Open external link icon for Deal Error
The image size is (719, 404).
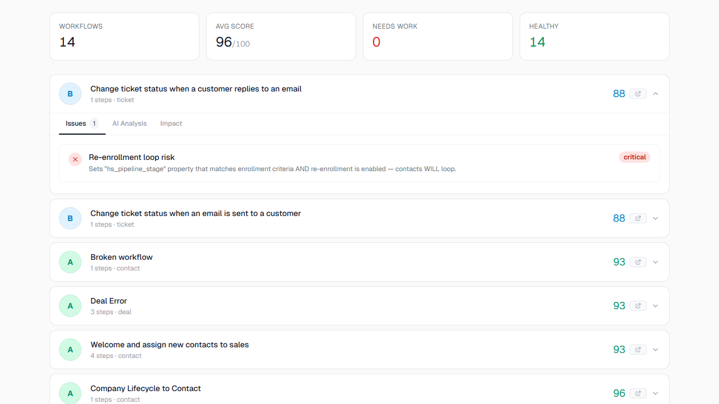coord(638,306)
